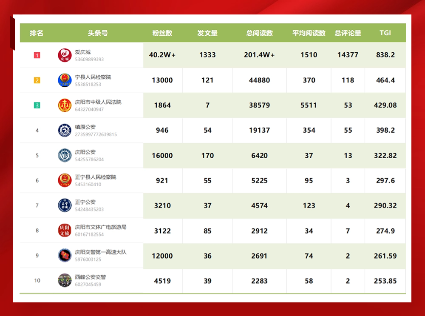Open the 庆阳公安 account name
The width and height of the screenshot is (425, 316).
point(85,152)
